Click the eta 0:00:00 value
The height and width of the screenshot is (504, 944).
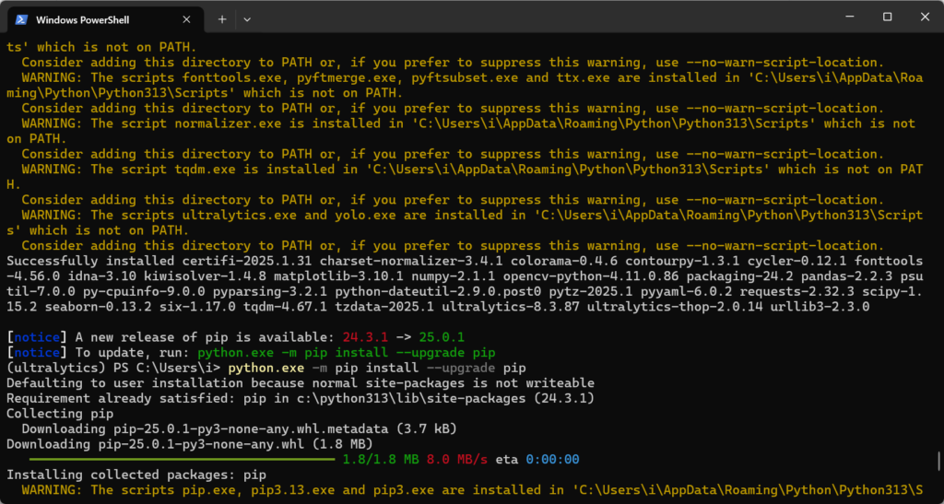click(551, 459)
